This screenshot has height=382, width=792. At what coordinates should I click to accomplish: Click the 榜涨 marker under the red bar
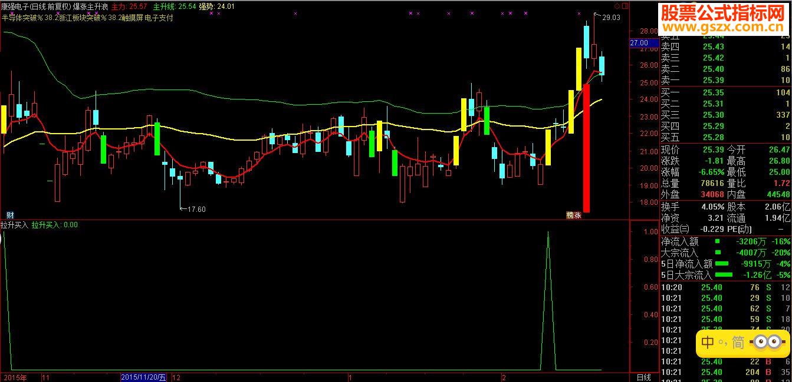coord(574,215)
